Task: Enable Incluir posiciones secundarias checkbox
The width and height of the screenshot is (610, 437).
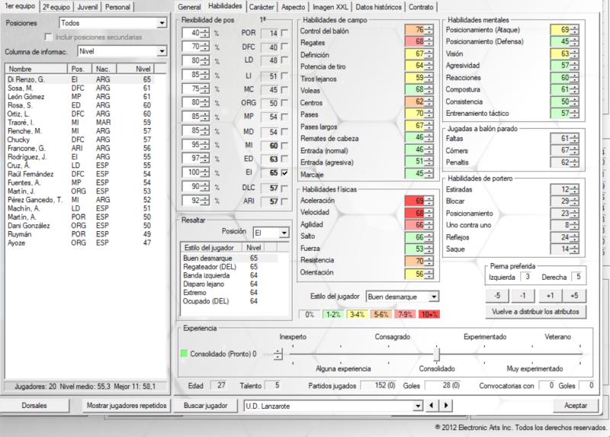Action: pyautogui.click(x=48, y=37)
